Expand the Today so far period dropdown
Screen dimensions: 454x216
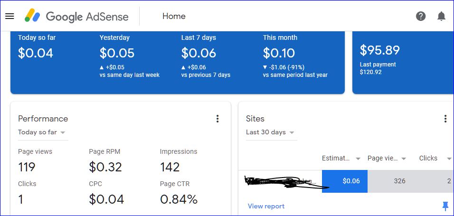[43, 132]
